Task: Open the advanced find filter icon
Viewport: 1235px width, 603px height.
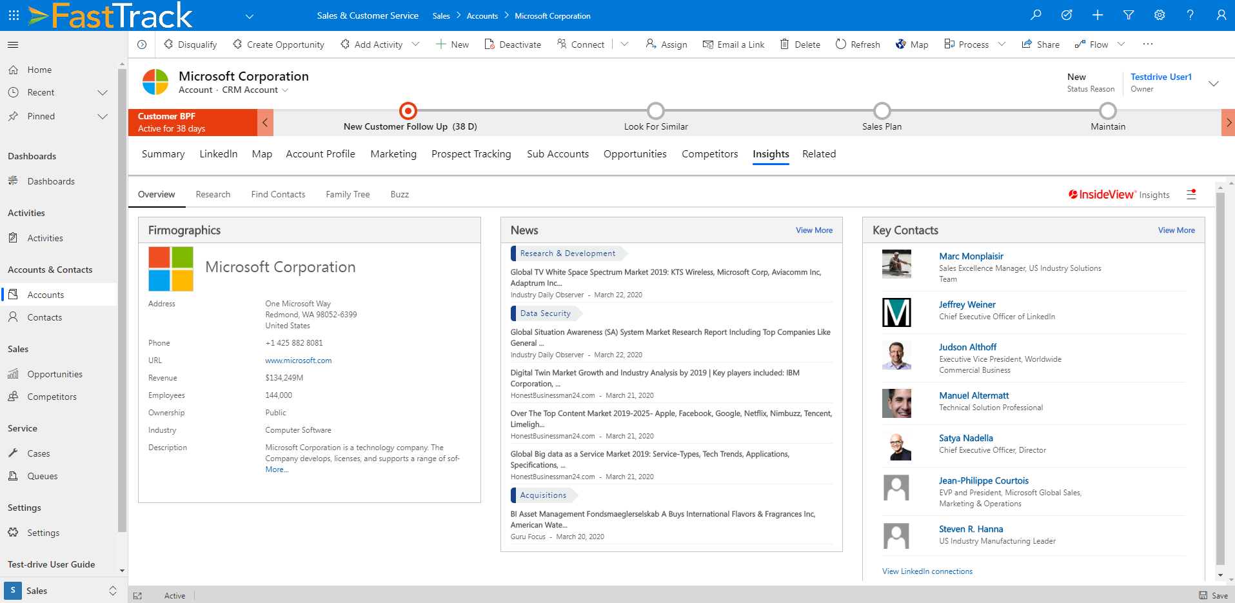Action: pos(1129,15)
